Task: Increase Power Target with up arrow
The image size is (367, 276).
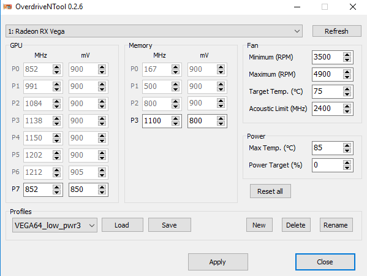Action: pos(347,163)
